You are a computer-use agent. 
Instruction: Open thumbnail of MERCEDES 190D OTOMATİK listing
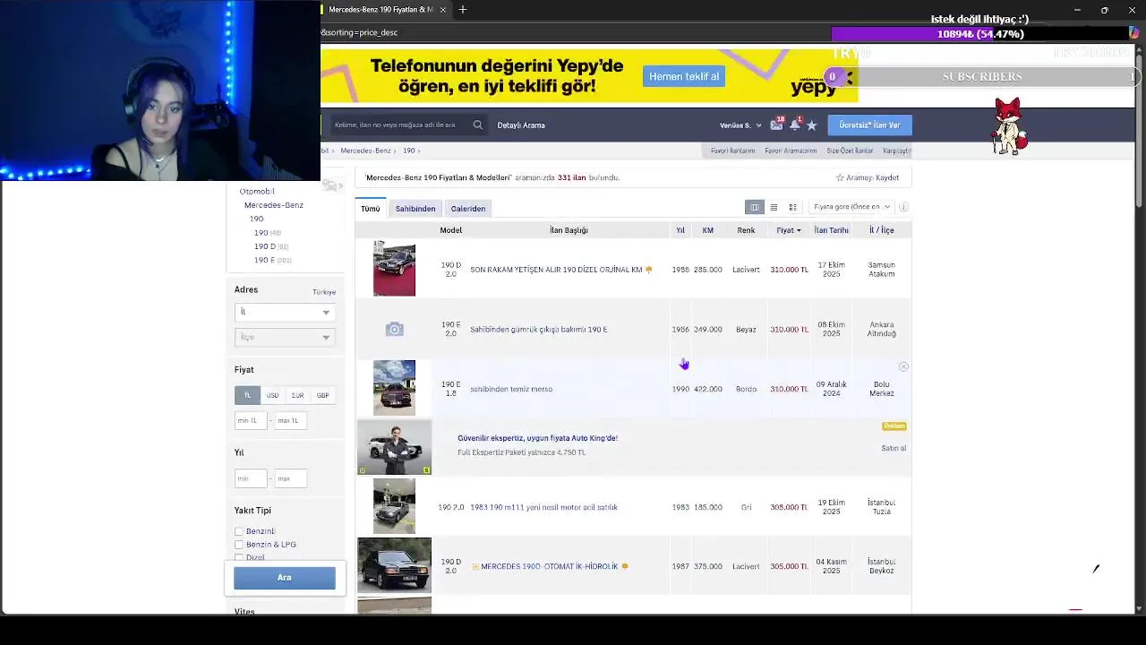394,565
